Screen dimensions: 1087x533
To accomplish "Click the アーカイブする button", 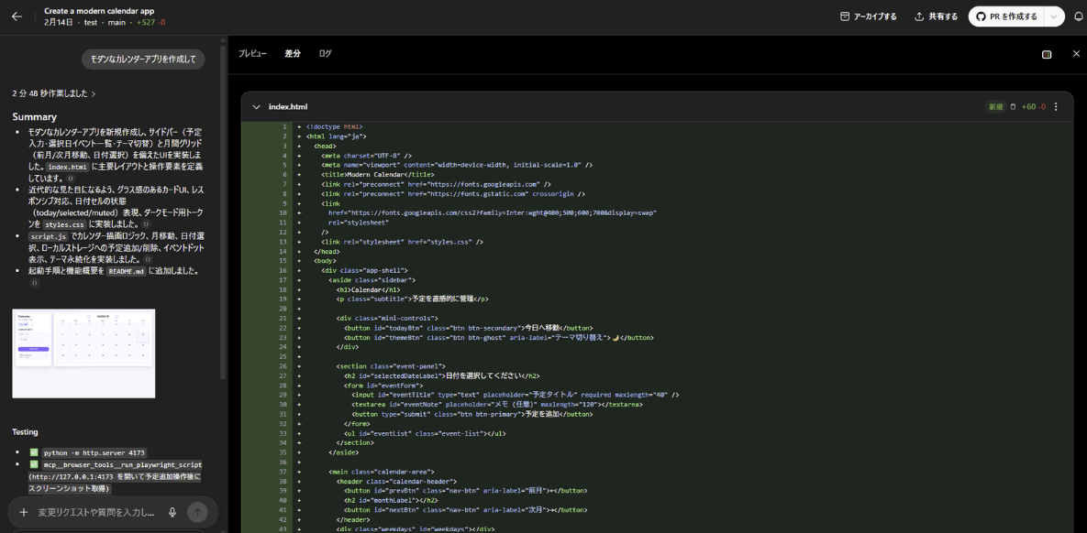I will click(869, 16).
